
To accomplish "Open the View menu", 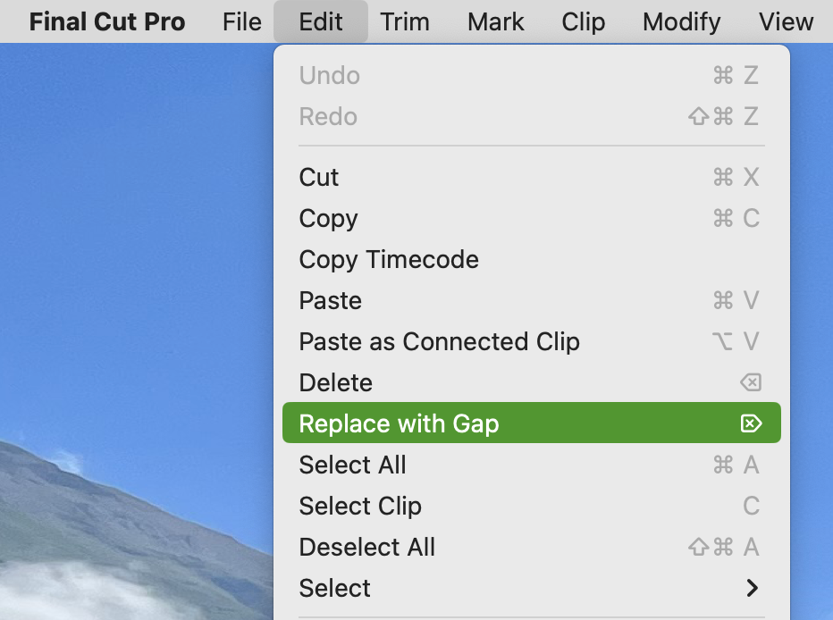I will click(786, 21).
